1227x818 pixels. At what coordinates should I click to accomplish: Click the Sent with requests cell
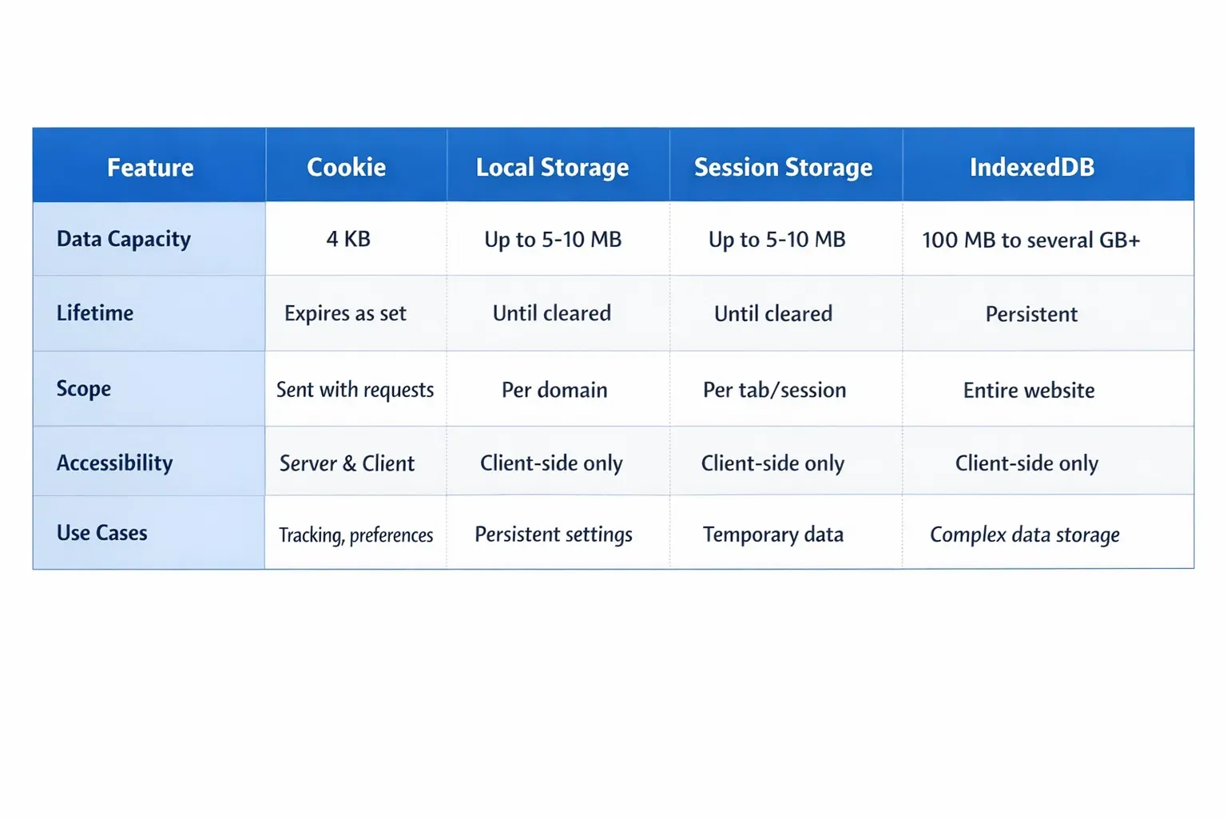click(x=355, y=390)
